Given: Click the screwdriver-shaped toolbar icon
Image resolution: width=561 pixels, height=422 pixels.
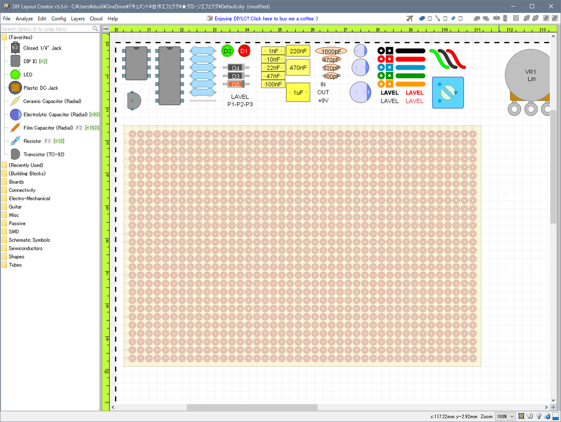Looking at the screenshot, I should point(437,18).
